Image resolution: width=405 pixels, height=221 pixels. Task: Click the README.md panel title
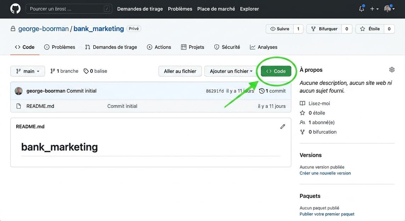click(x=30, y=126)
